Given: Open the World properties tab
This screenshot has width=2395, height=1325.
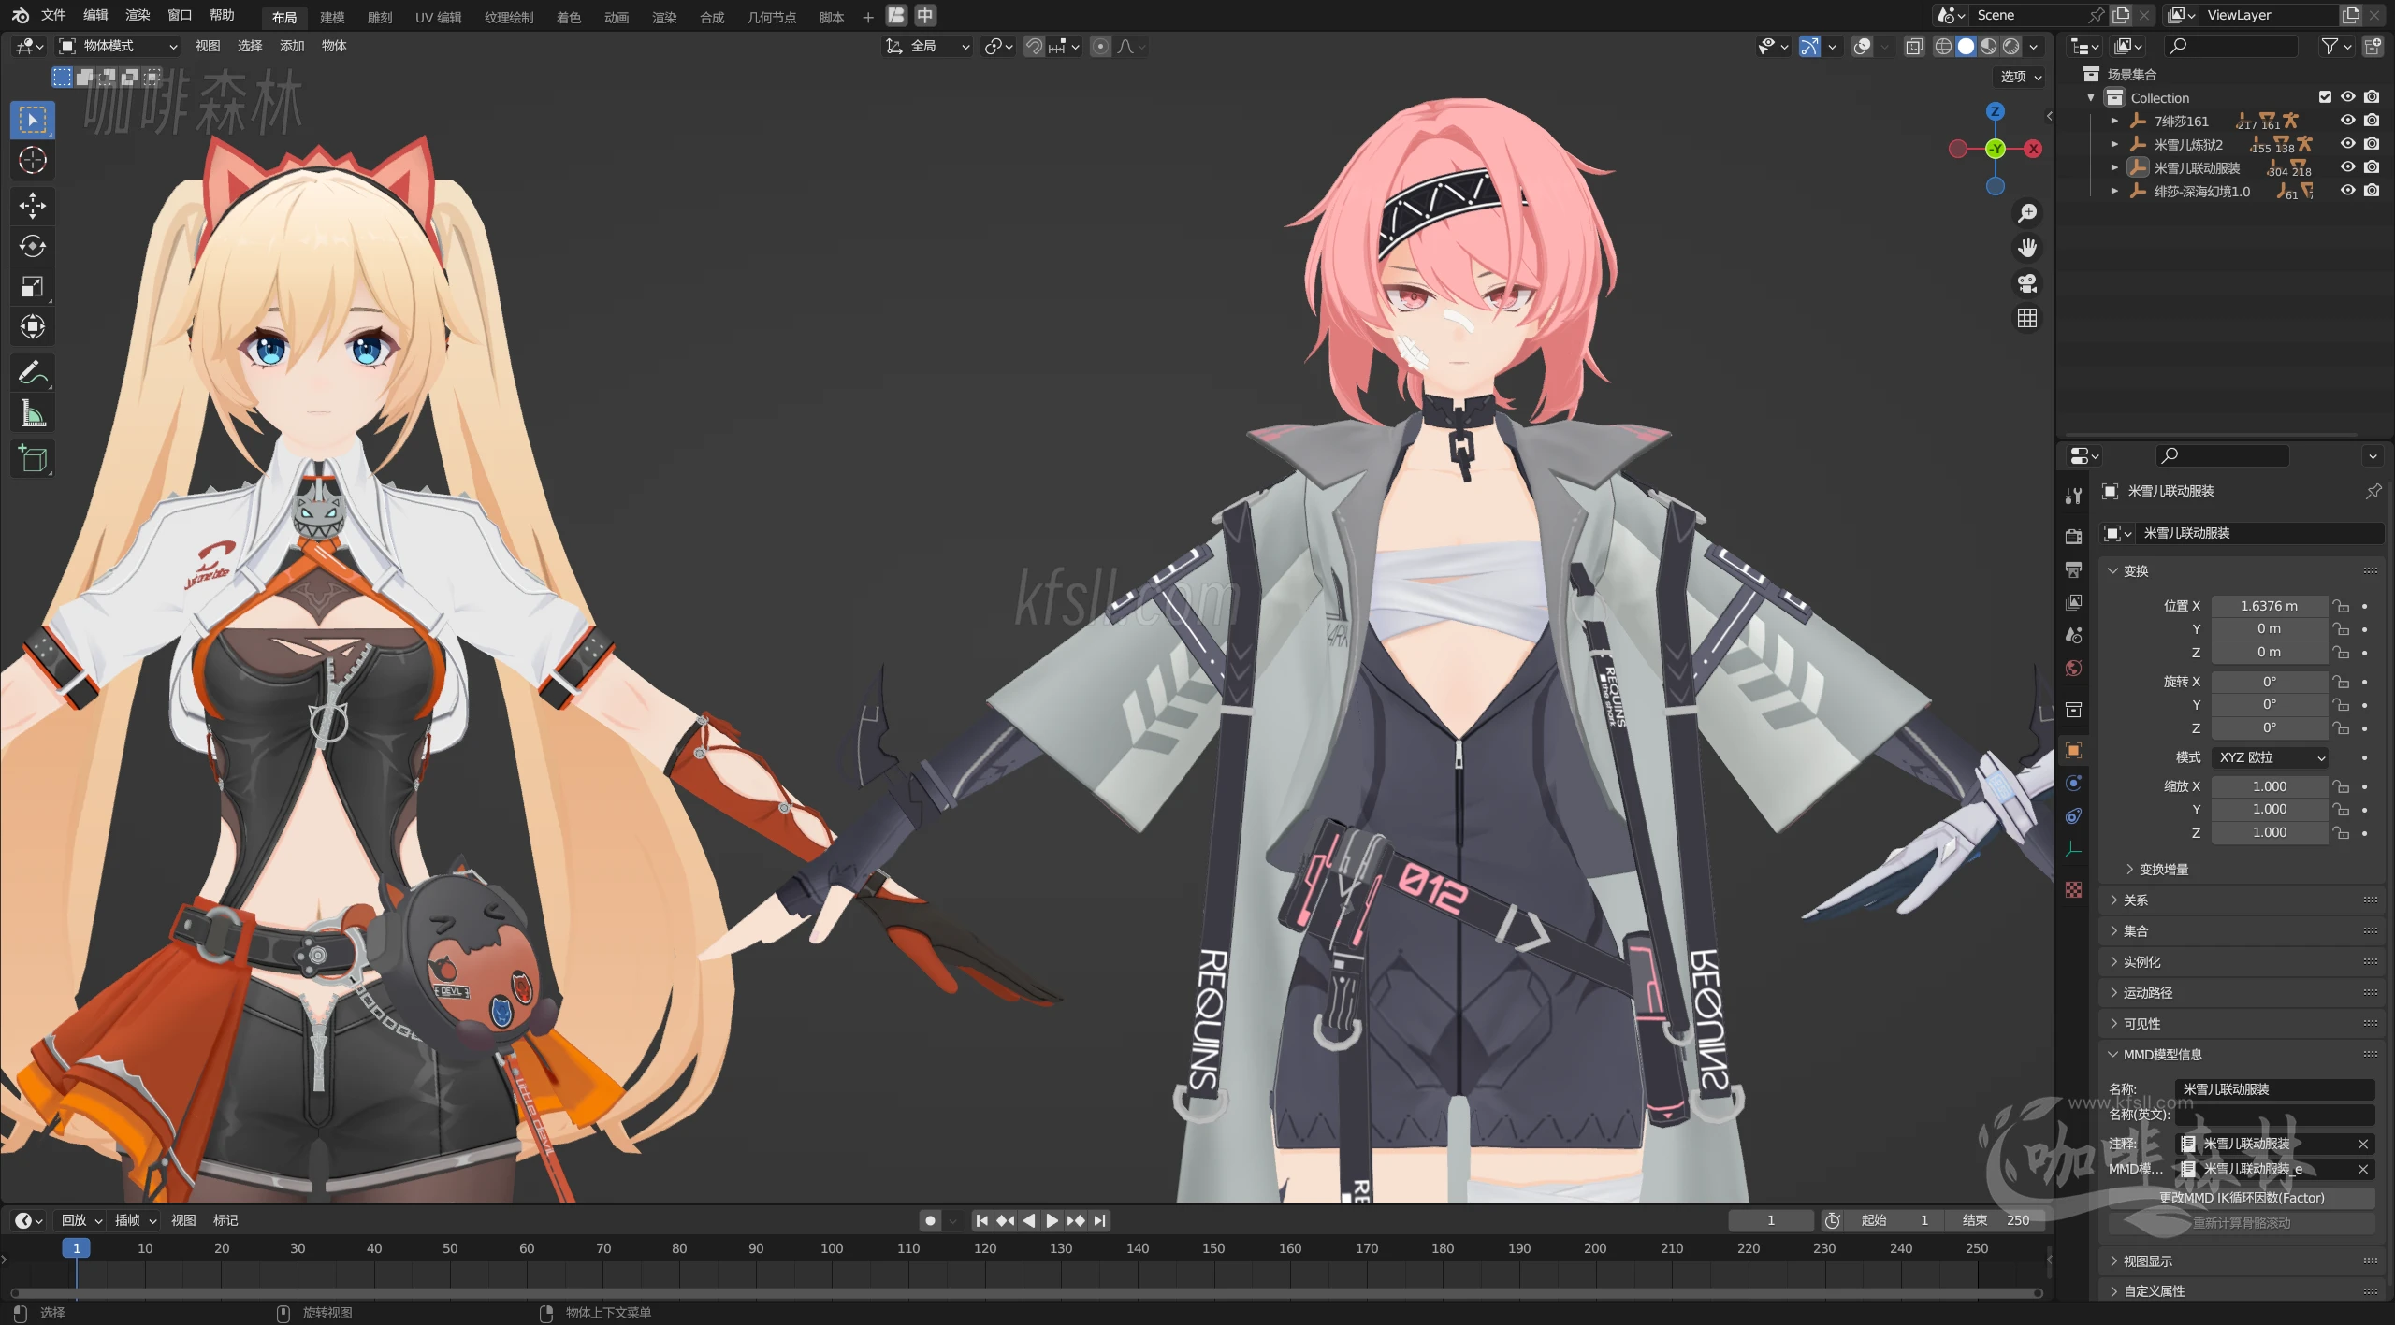Looking at the screenshot, I should pos(2073,668).
